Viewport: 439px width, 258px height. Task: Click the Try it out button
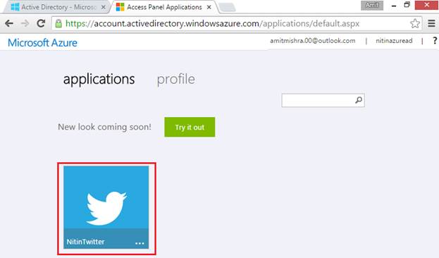(x=190, y=127)
